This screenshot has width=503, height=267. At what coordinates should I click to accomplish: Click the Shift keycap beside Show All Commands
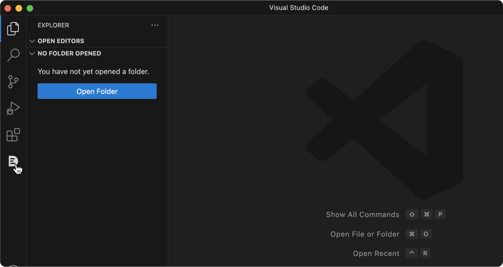coord(412,214)
